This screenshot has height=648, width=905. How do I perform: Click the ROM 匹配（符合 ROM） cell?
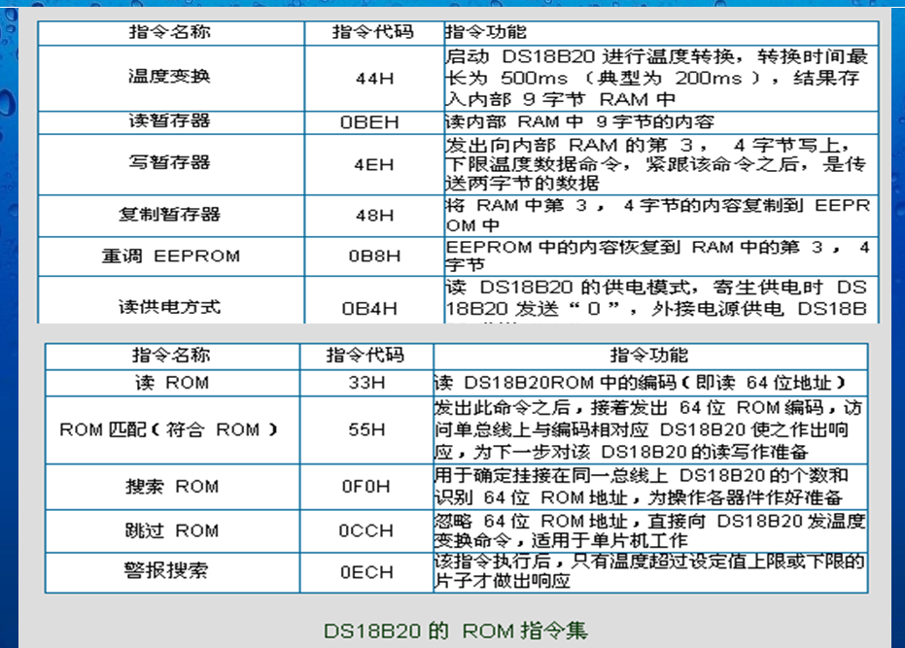pos(169,429)
